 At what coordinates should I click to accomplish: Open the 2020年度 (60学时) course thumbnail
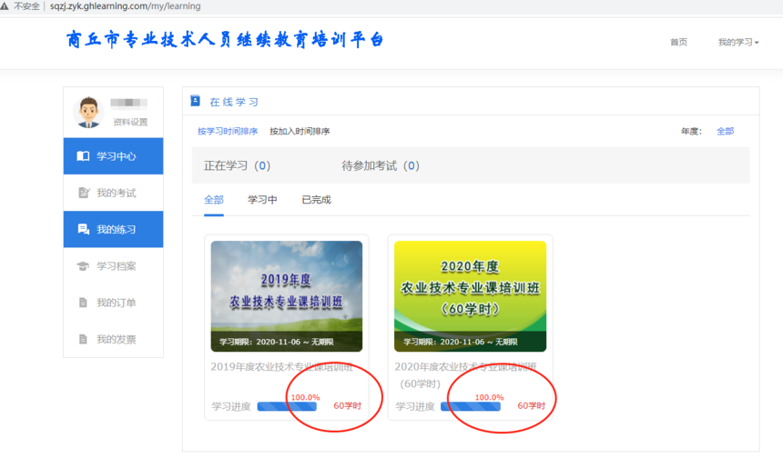[471, 296]
